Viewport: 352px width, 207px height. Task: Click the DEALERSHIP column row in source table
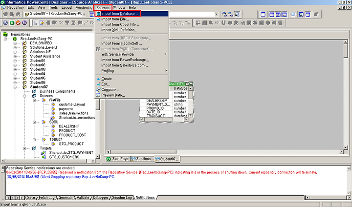[165, 101]
